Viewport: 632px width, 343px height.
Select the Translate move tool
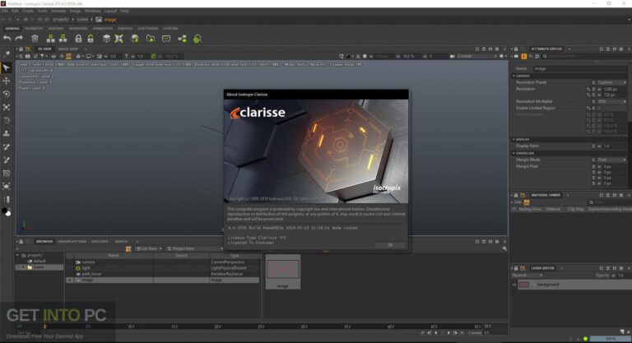[x=6, y=81]
